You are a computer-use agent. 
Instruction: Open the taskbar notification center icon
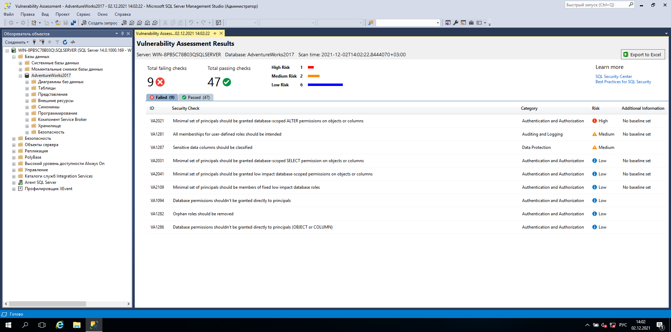coord(660,325)
